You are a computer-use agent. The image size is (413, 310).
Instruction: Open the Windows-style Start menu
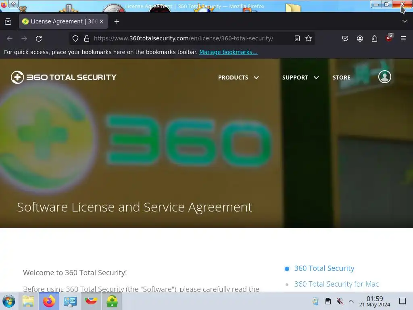click(9, 301)
